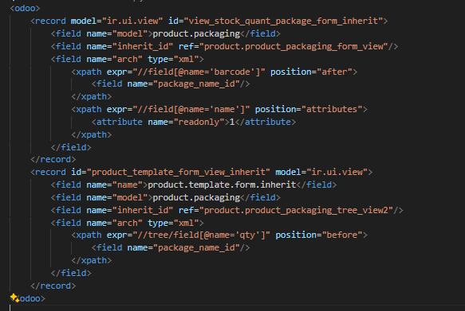Image resolution: width=465 pixels, height=311 pixels.
Task: Click the "//tree/field[@name='qty']" expression
Action: (201, 235)
